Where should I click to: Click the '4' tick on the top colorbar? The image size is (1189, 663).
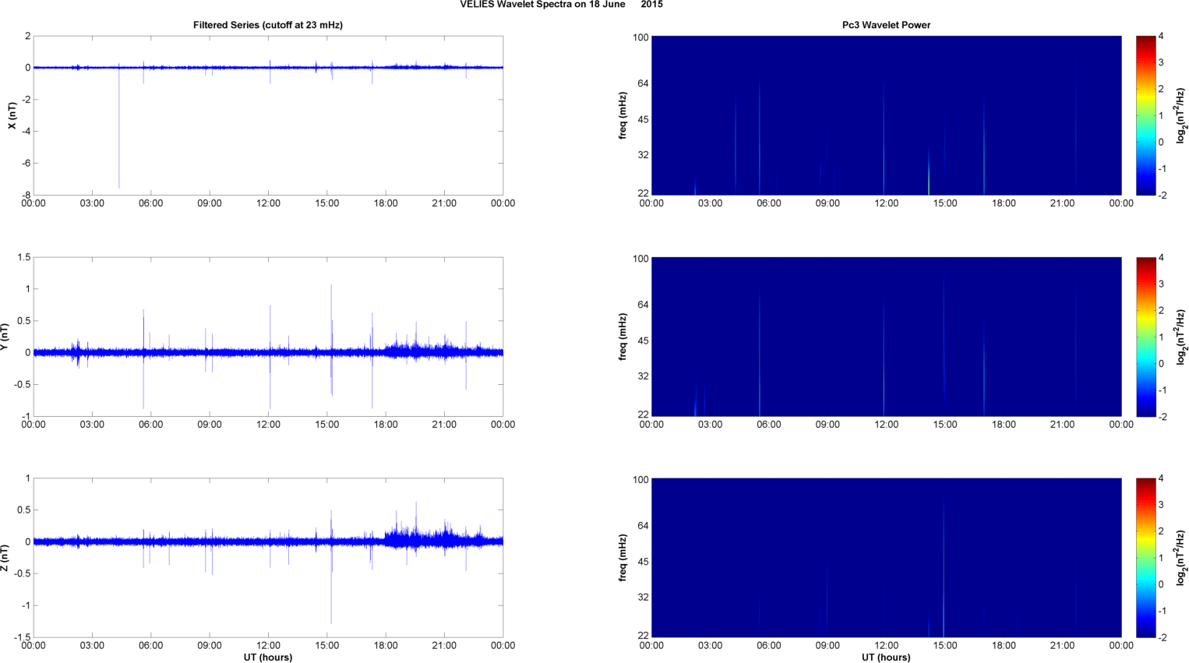pyautogui.click(x=1162, y=36)
